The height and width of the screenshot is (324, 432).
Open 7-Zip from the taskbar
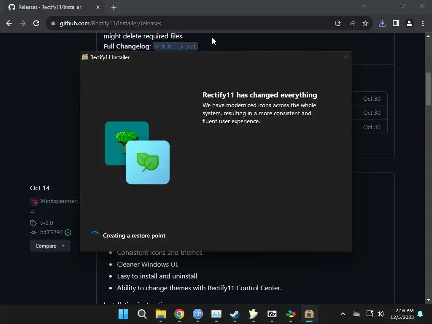click(x=272, y=314)
